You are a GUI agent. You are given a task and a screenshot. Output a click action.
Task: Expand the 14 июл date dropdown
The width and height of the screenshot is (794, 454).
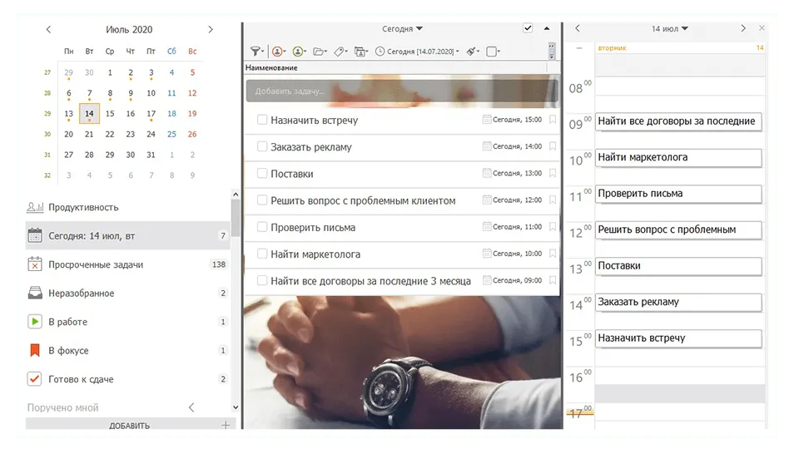(x=670, y=28)
